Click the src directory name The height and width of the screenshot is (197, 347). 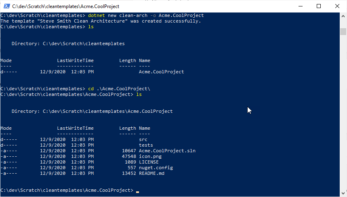143,140
